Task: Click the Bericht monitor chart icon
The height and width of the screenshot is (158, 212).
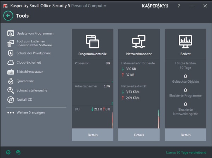Action: (x=185, y=41)
